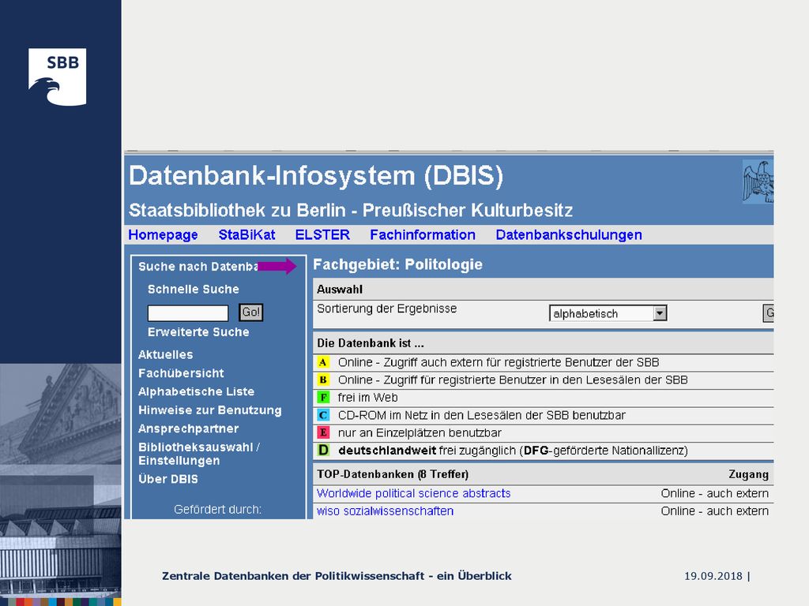The height and width of the screenshot is (606, 809).
Task: Open the Fachübersicht sidebar link
Action: pyautogui.click(x=181, y=373)
